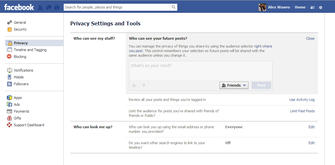The height and width of the screenshot is (165, 335).
Task: Open Notifications settings label
Action: point(24,70)
